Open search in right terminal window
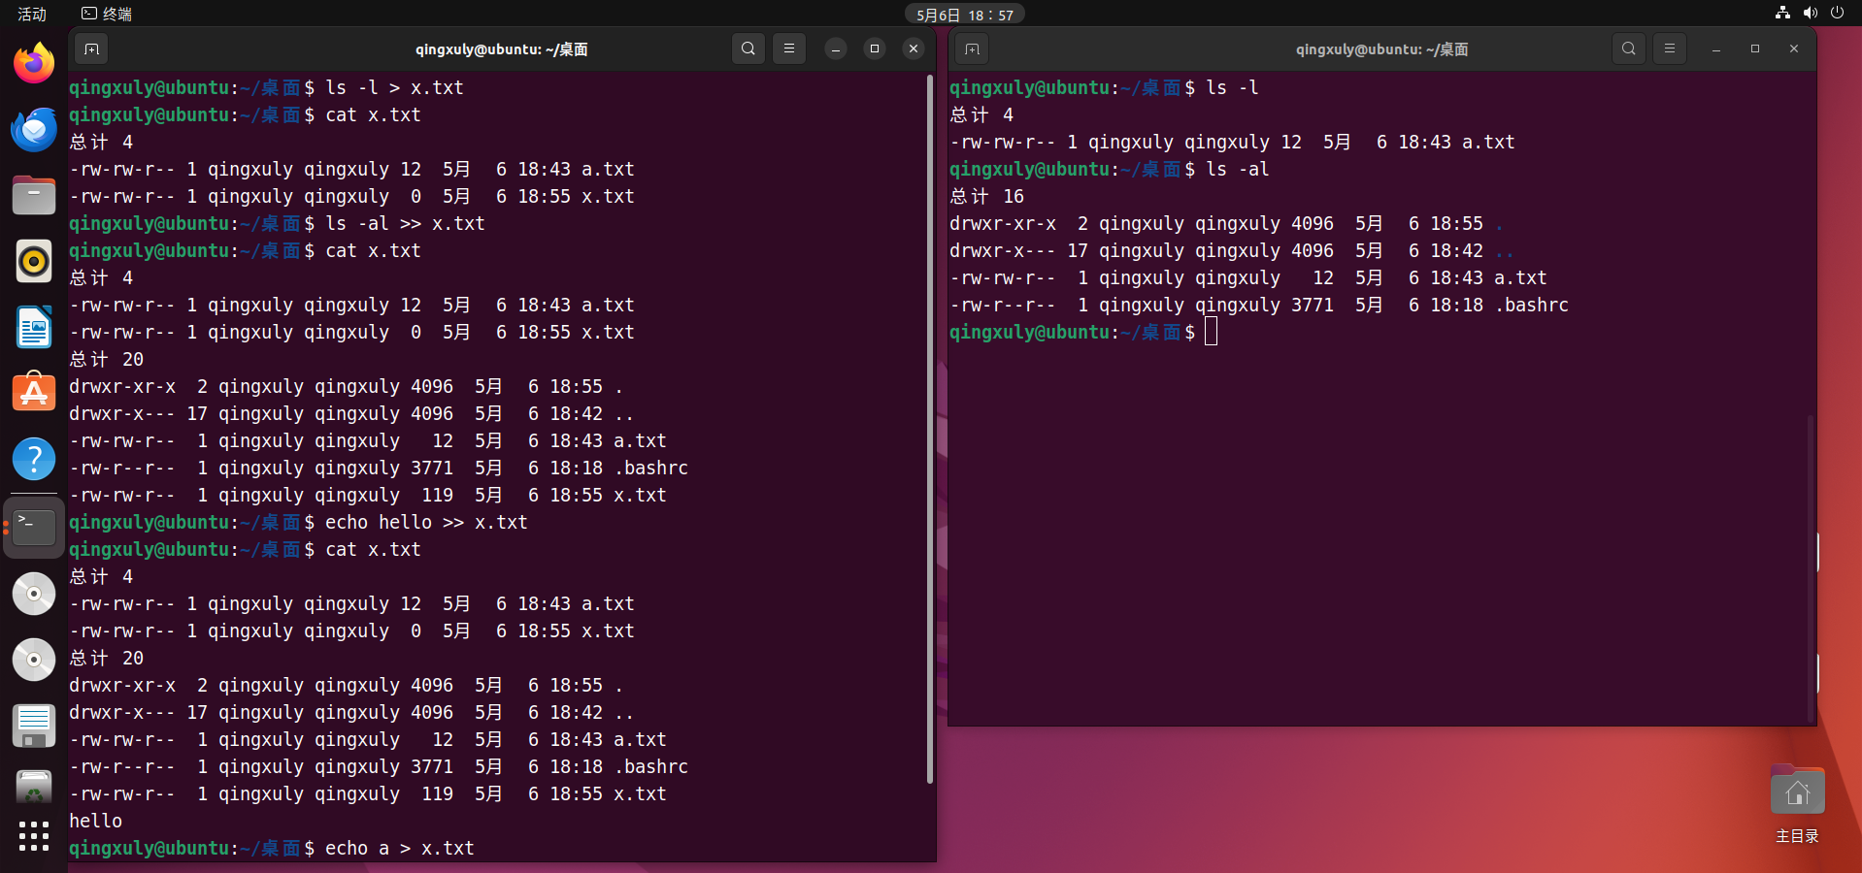This screenshot has height=873, width=1862. (1628, 48)
